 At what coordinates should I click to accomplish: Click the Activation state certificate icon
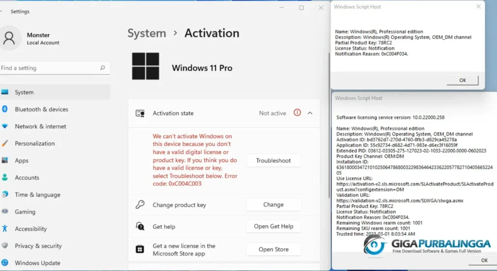(x=140, y=113)
